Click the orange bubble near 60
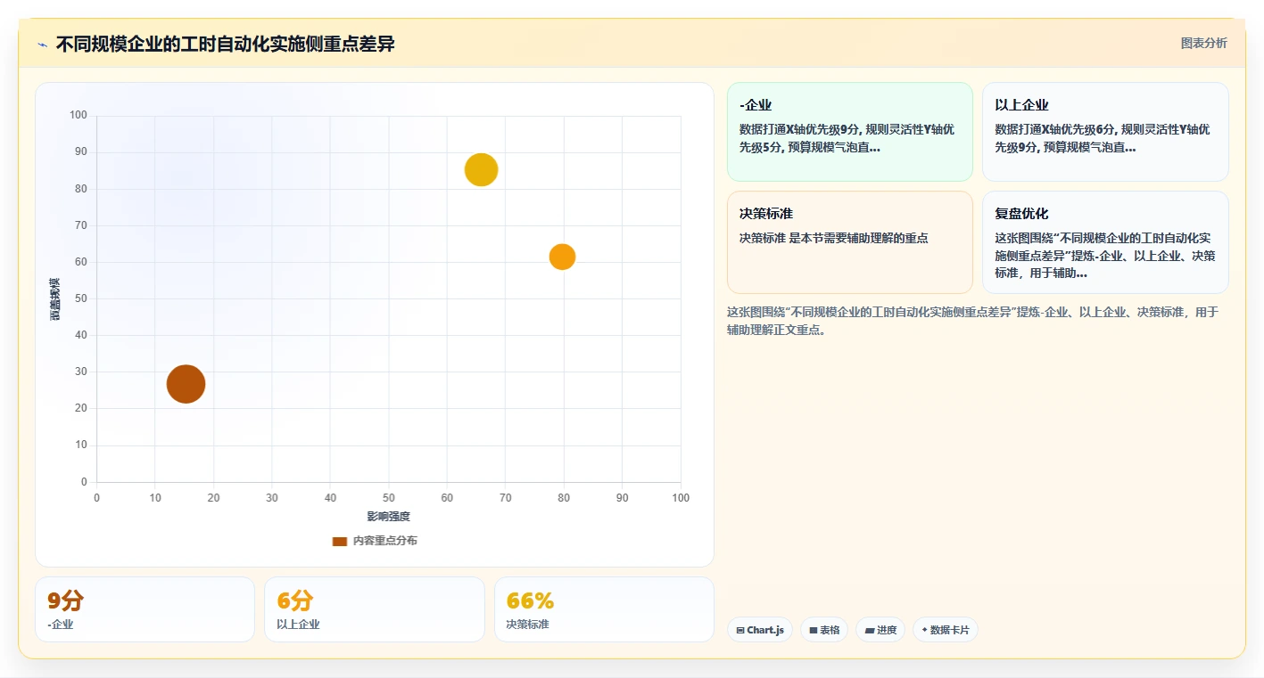Viewport: 1264px width, 678px height. click(562, 257)
